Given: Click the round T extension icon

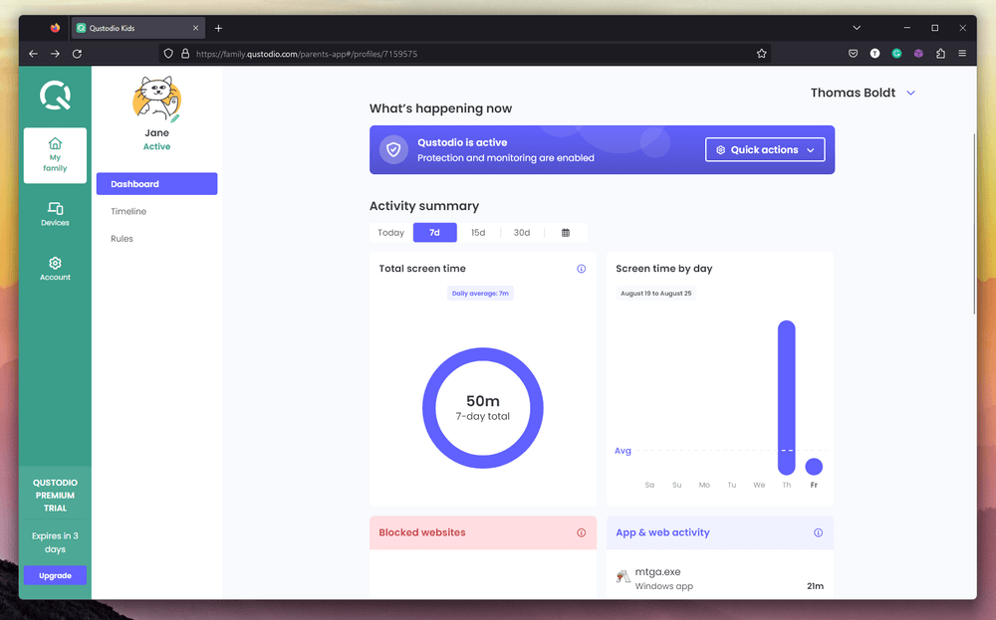Looking at the screenshot, I should (x=875, y=54).
